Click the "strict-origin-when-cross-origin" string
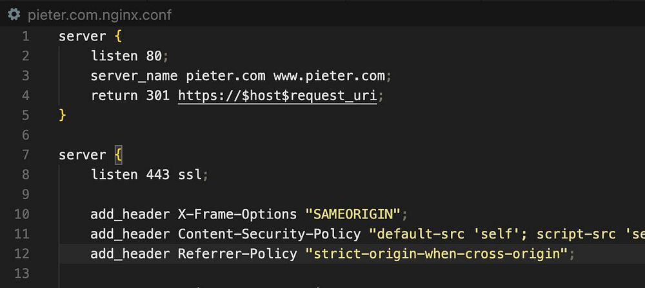The height and width of the screenshot is (288, 645). coord(437,253)
